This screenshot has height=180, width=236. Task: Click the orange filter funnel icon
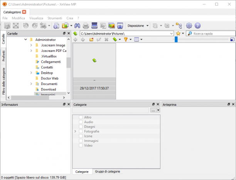pyautogui.click(x=126, y=40)
